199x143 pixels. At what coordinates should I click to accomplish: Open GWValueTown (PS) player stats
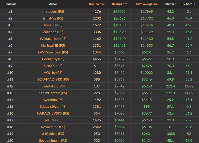click(x=53, y=52)
